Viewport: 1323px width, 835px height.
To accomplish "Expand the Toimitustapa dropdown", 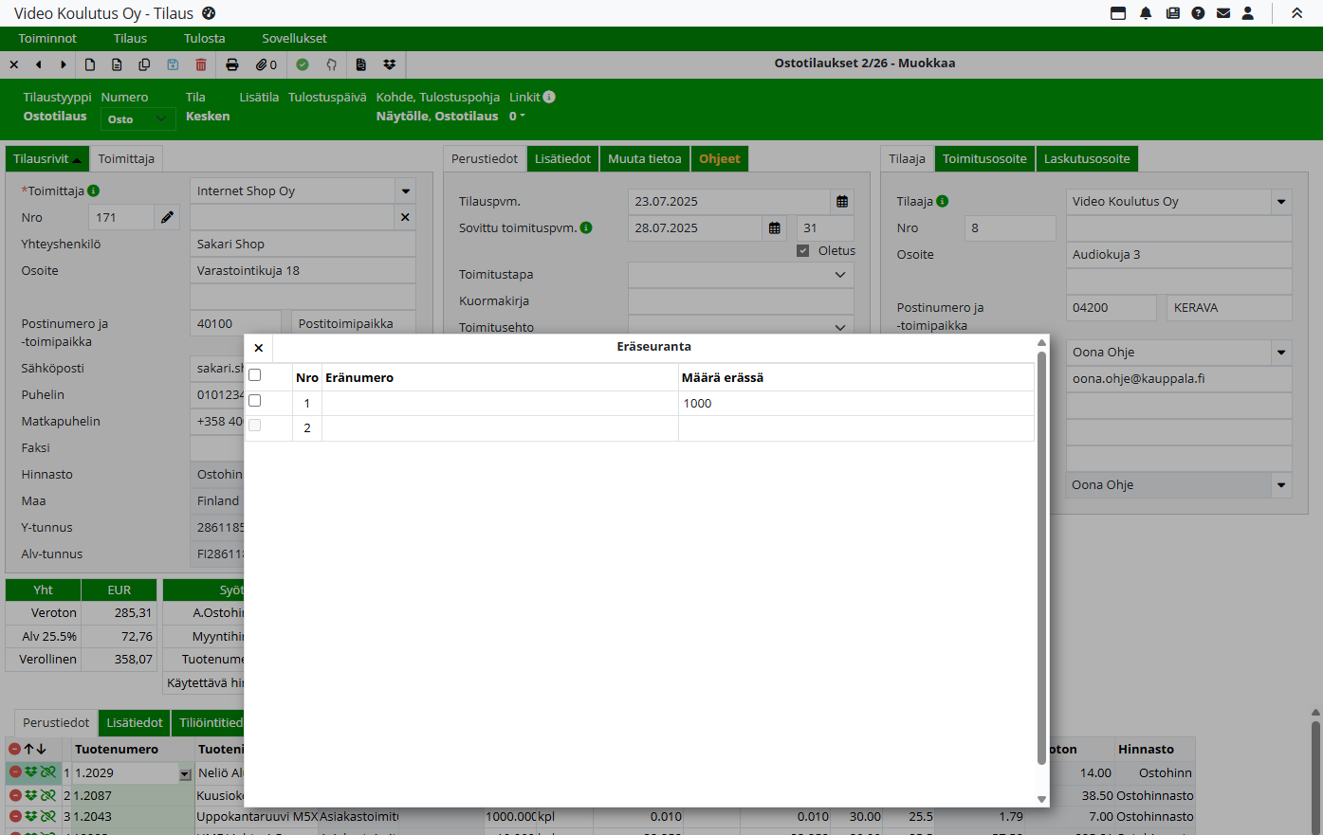I will tap(839, 275).
